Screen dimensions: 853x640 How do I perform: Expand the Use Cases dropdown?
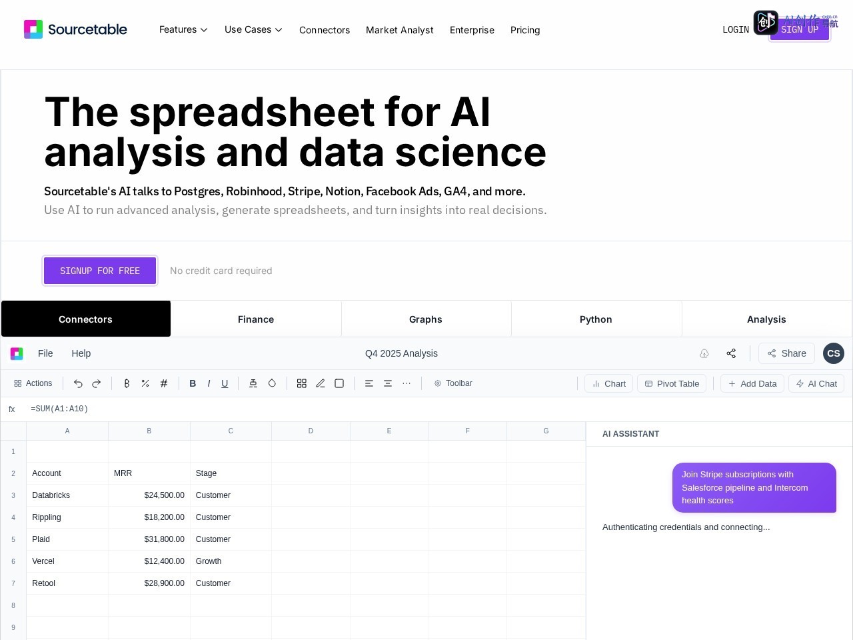click(253, 29)
